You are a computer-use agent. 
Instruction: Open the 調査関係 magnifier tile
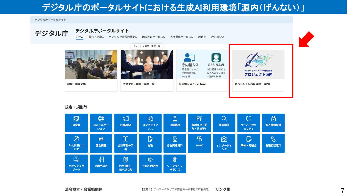[224, 123]
